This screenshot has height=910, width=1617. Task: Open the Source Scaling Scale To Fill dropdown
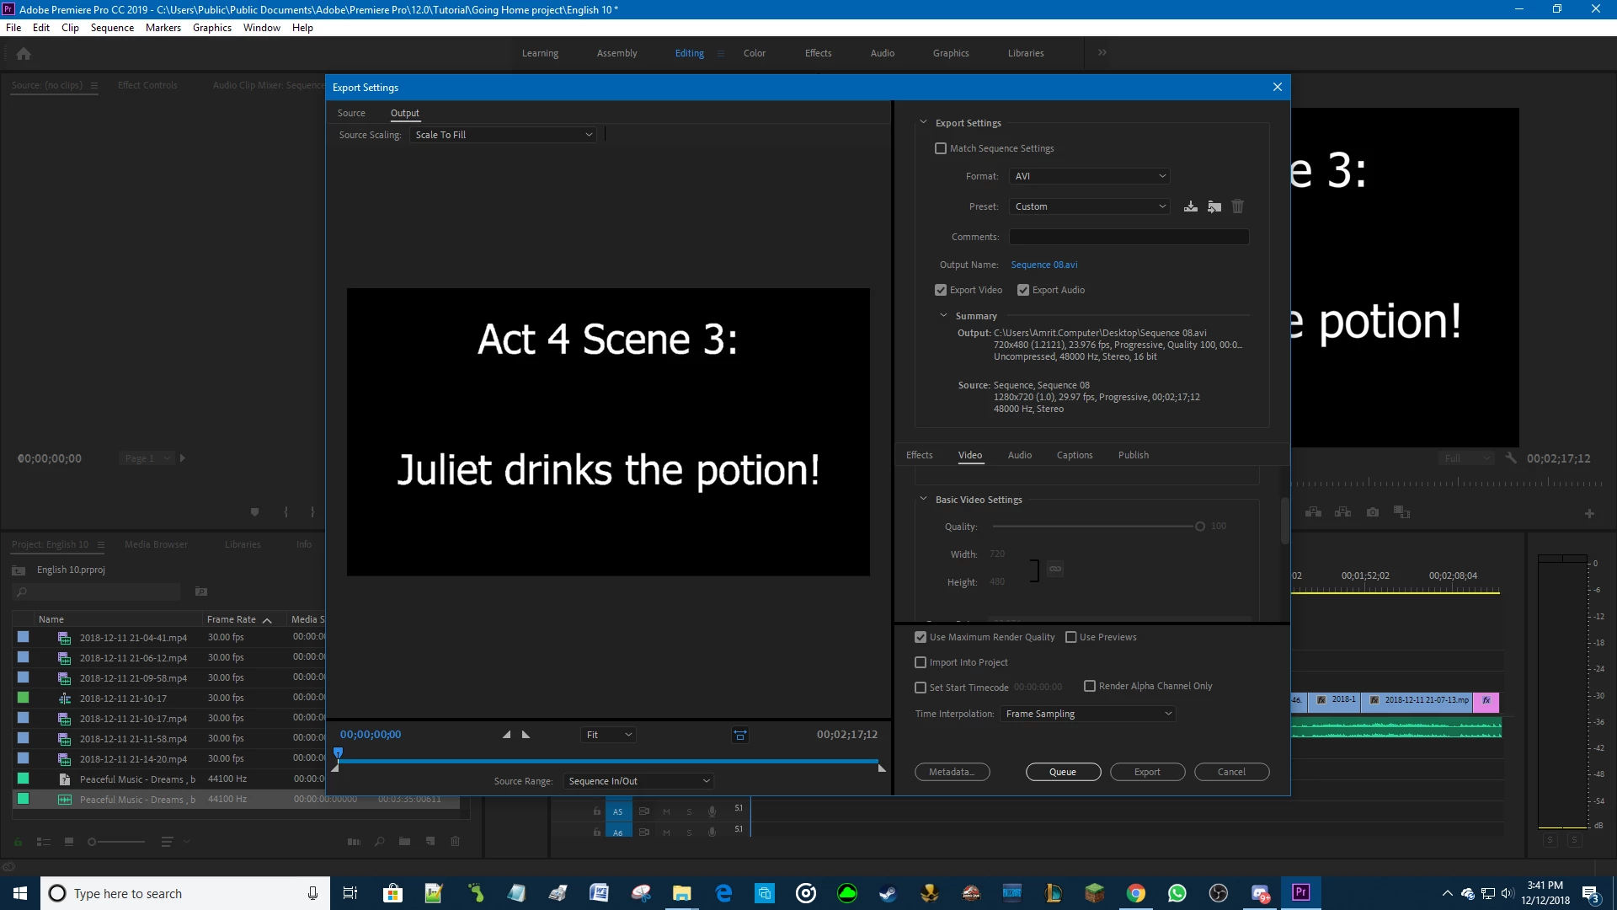pos(503,135)
